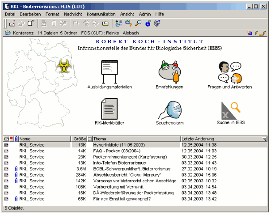Open the Format menu
272x215 pixels.
tap(52, 14)
